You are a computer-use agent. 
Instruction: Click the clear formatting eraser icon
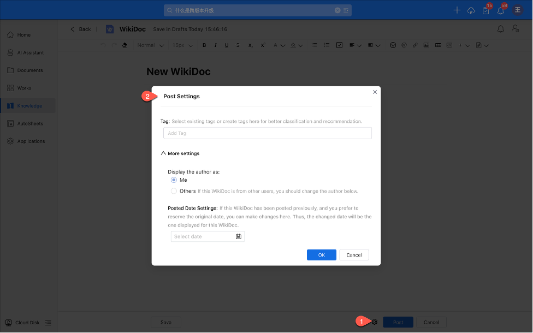[x=125, y=45]
